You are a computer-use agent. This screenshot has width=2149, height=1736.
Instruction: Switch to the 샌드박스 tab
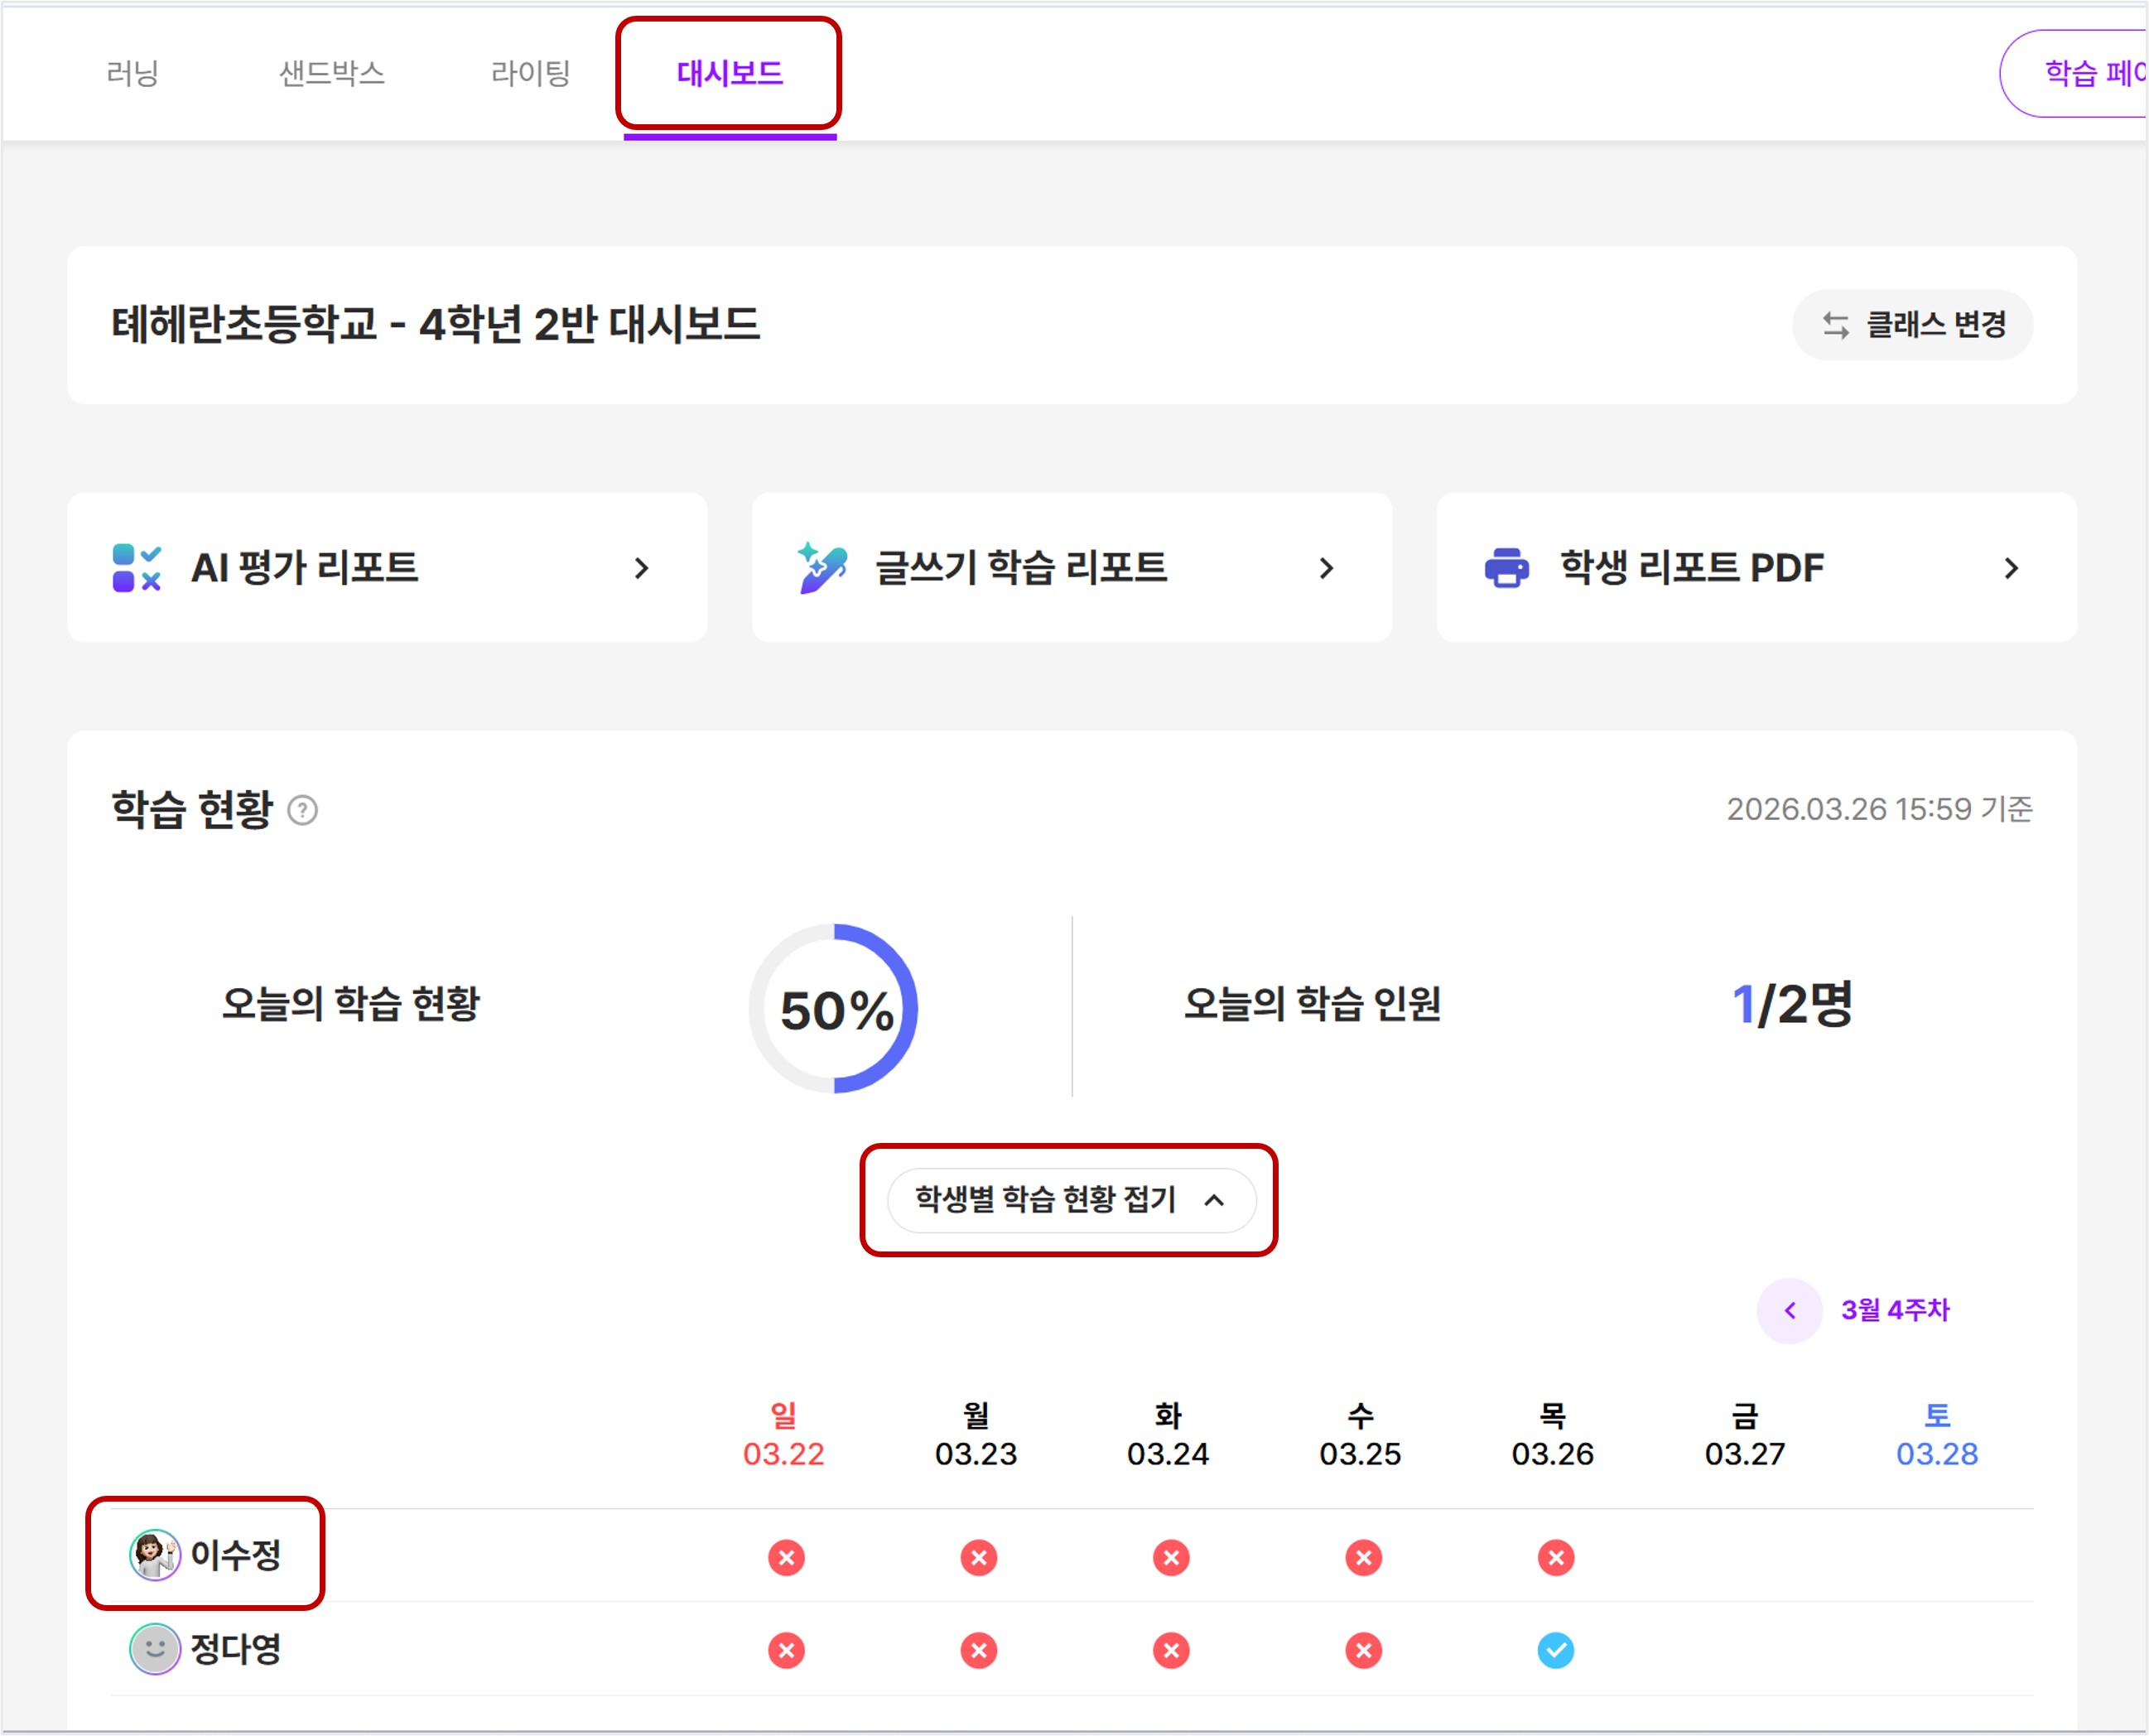(x=331, y=73)
